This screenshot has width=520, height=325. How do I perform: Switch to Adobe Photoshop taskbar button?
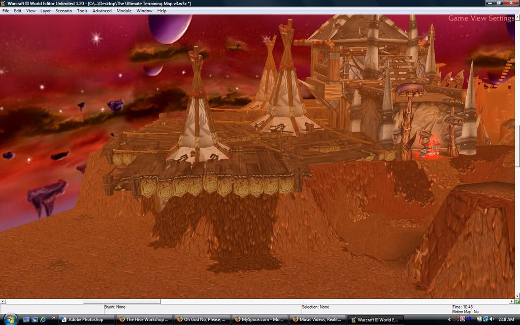[x=86, y=320]
